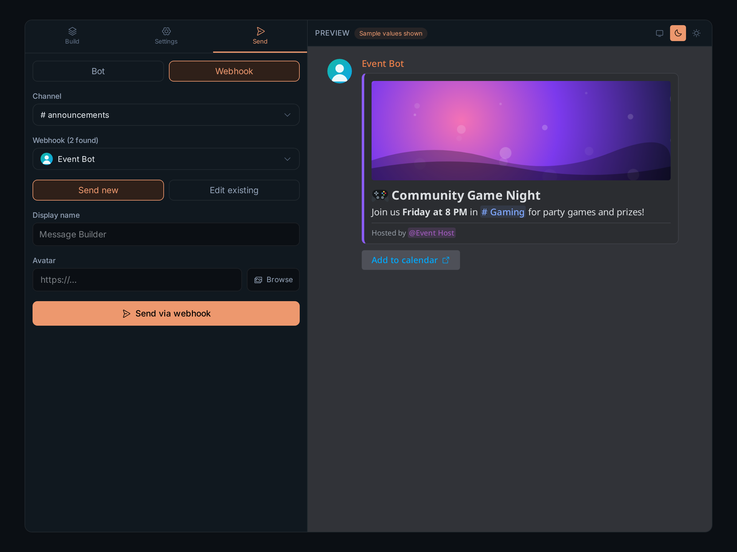This screenshot has width=737, height=552.
Task: Click the PREVIEW heading label
Action: pos(332,33)
